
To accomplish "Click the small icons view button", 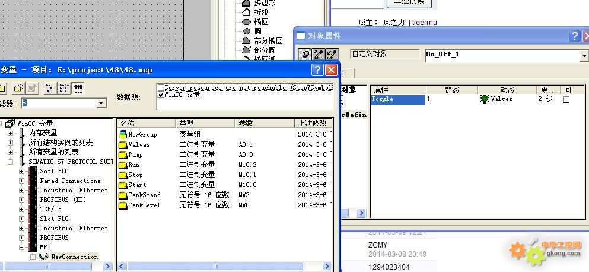I will (x=50, y=88).
